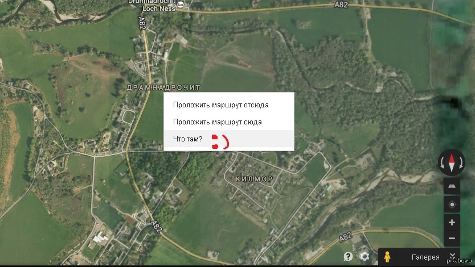
Task: Select the yellow Pegman Street View icon
Action: [387, 257]
